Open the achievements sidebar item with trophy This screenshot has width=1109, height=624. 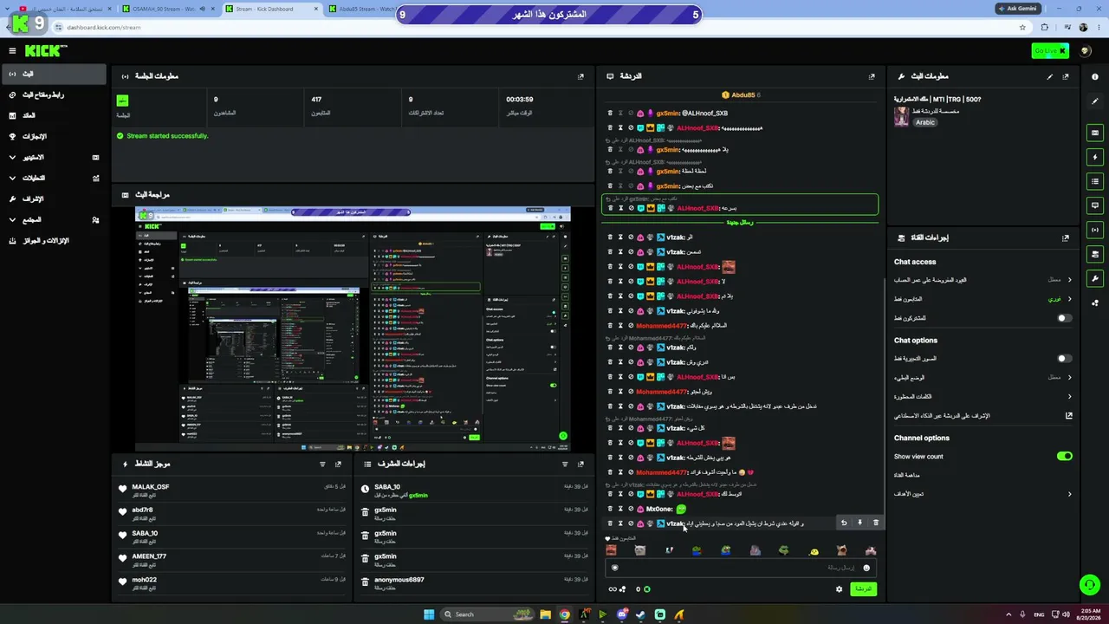pos(54,137)
